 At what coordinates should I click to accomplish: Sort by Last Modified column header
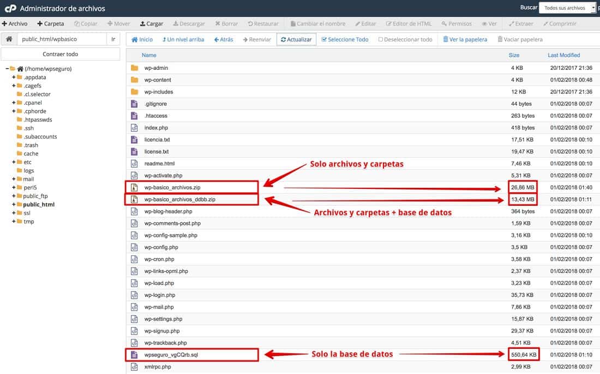pos(563,55)
